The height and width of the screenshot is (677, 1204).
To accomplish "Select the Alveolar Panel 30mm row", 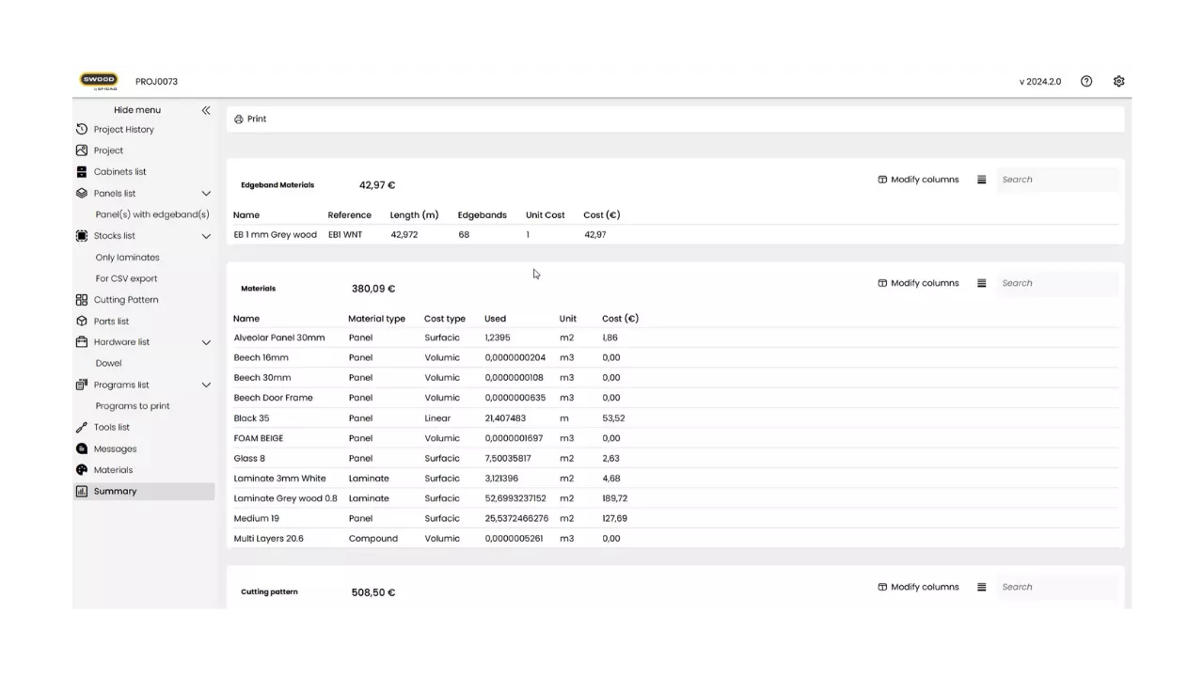I will pyautogui.click(x=675, y=338).
